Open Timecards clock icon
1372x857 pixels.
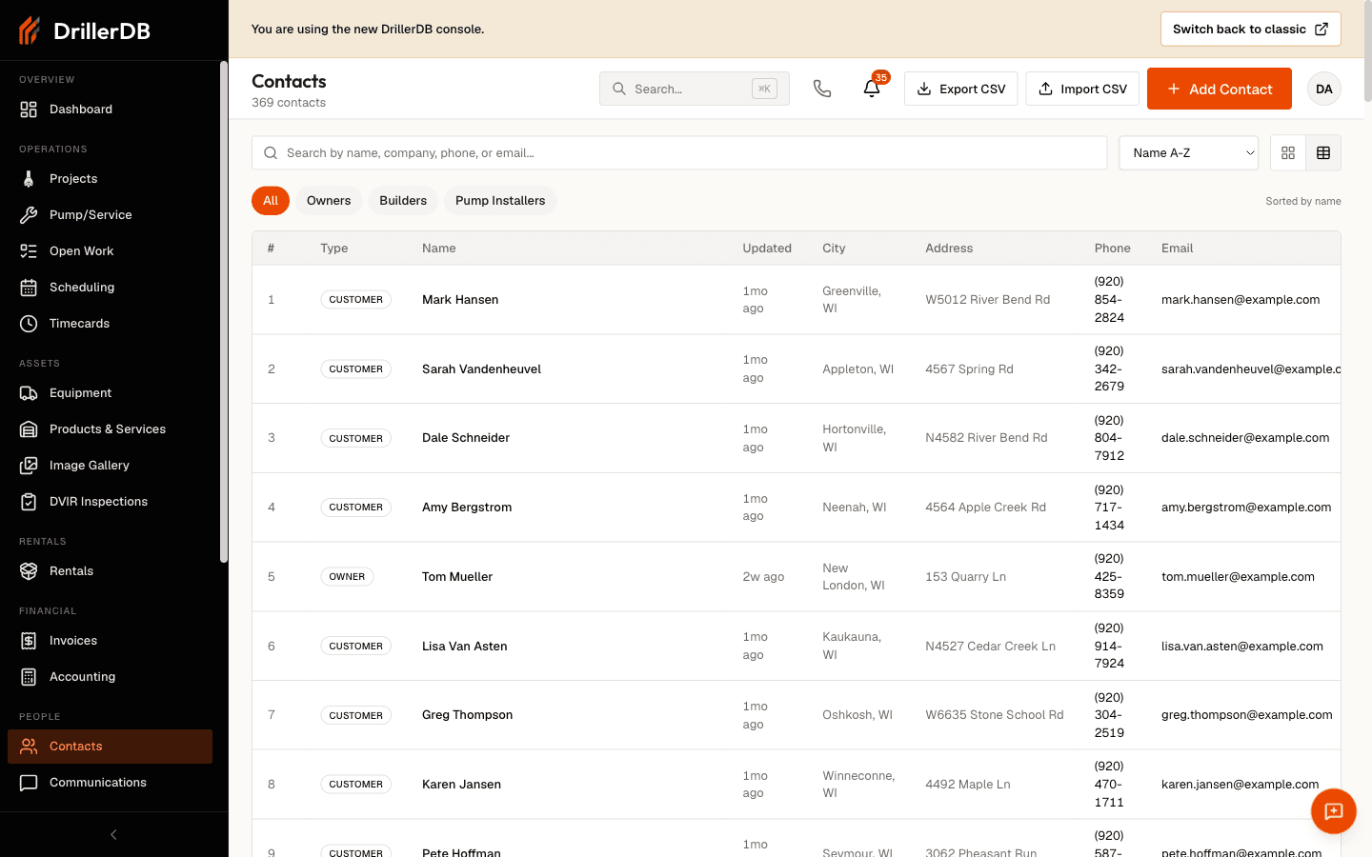pyautogui.click(x=29, y=324)
